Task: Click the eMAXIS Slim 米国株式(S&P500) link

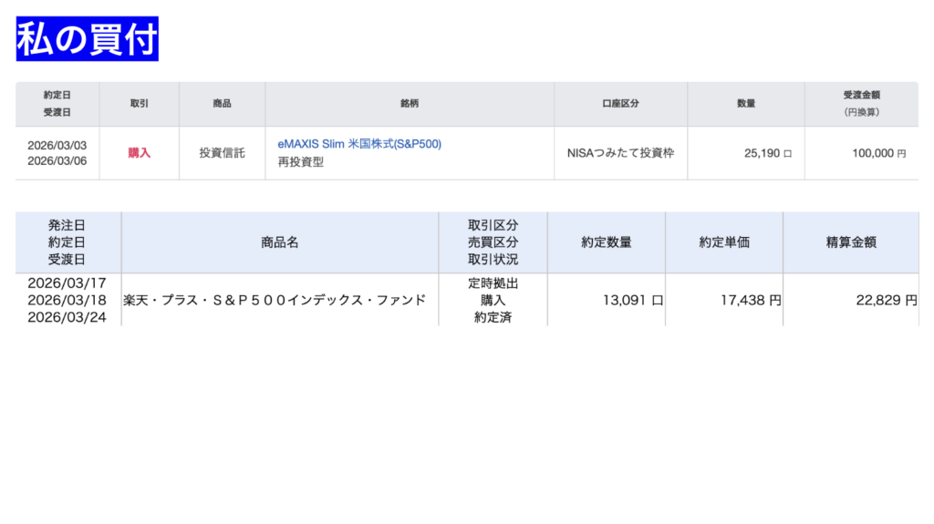Action: pyautogui.click(x=358, y=144)
